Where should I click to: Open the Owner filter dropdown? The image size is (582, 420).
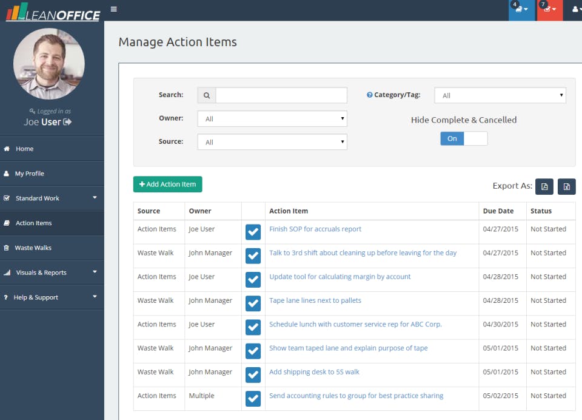[x=272, y=119]
